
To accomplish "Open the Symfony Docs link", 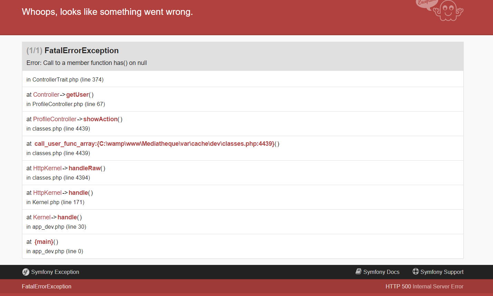I will 381,272.
